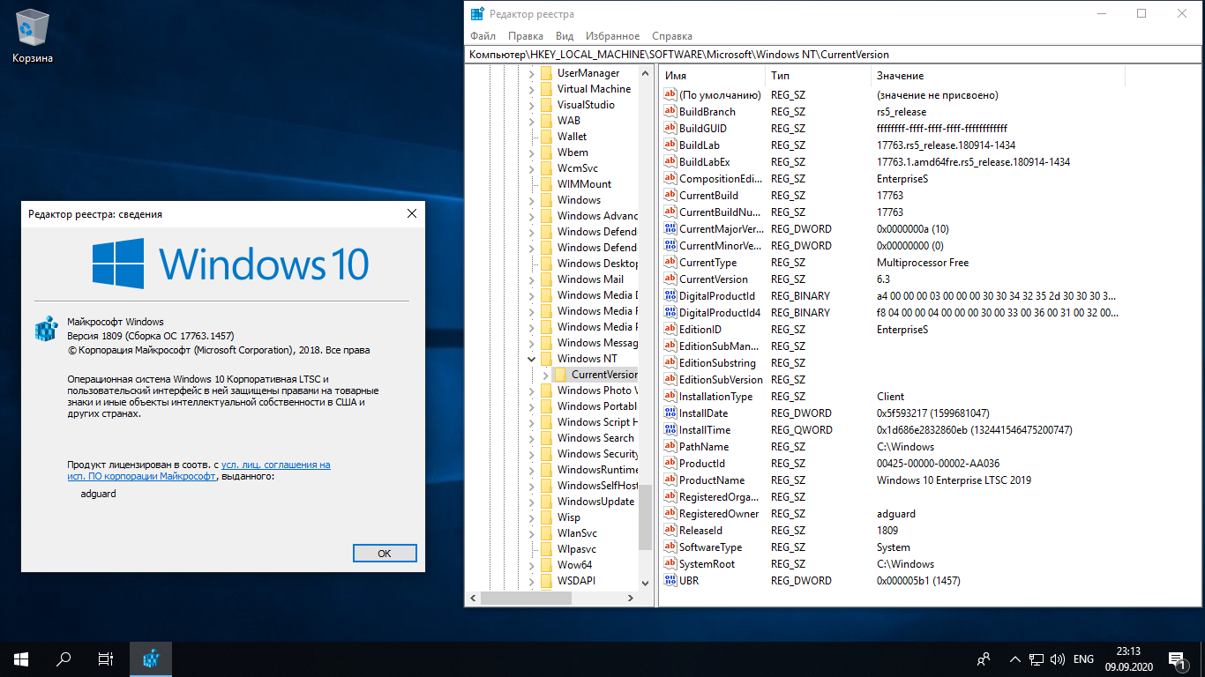Expand the WindowsUpdate tree node
This screenshot has width=1205, height=677.
[532, 502]
